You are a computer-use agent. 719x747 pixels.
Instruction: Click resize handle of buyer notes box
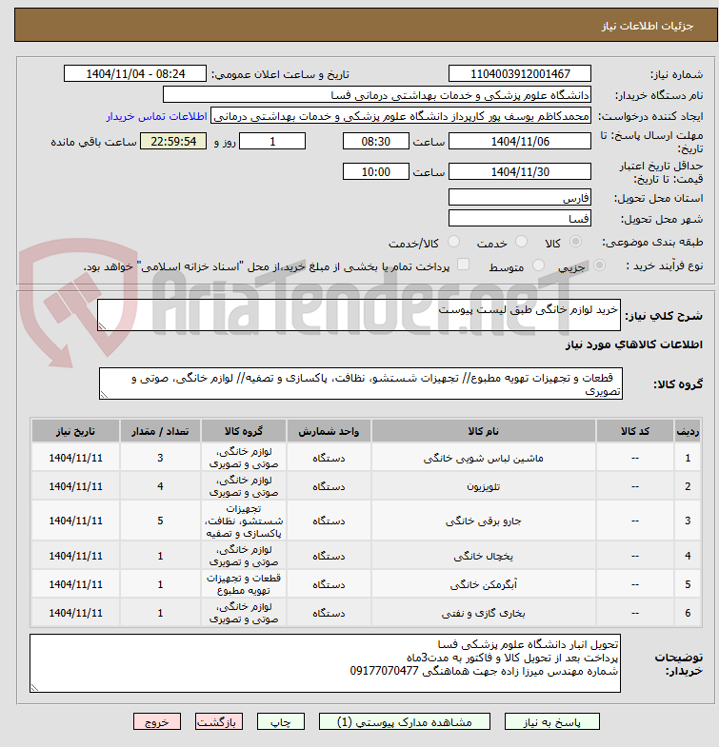(x=34, y=687)
